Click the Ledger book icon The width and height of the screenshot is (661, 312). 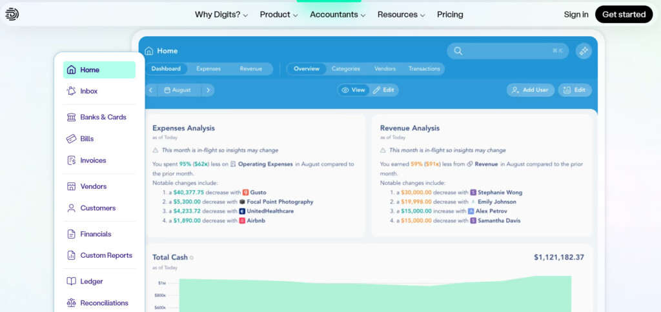coord(72,281)
